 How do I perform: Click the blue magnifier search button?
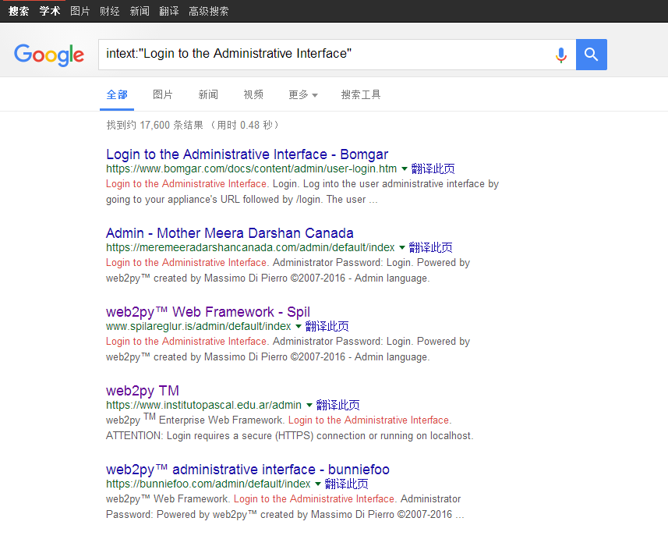click(x=592, y=55)
